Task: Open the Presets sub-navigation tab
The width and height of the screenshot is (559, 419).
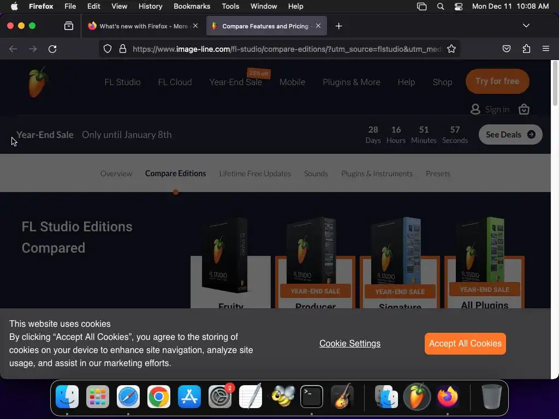Action: click(x=438, y=173)
